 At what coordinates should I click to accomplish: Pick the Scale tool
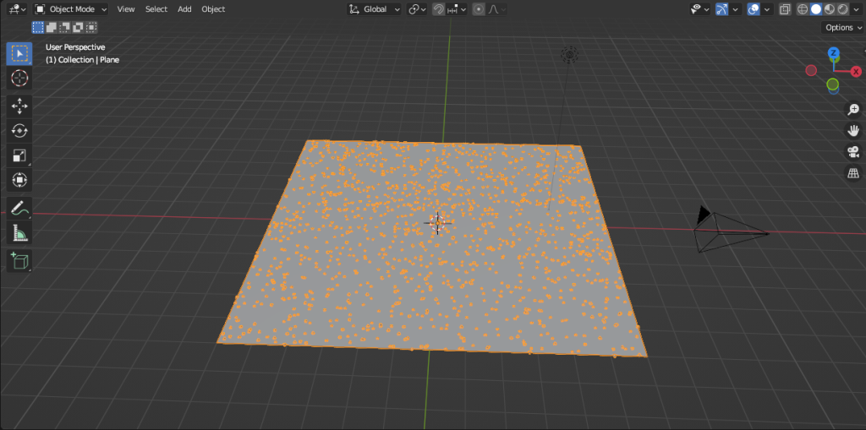[19, 155]
